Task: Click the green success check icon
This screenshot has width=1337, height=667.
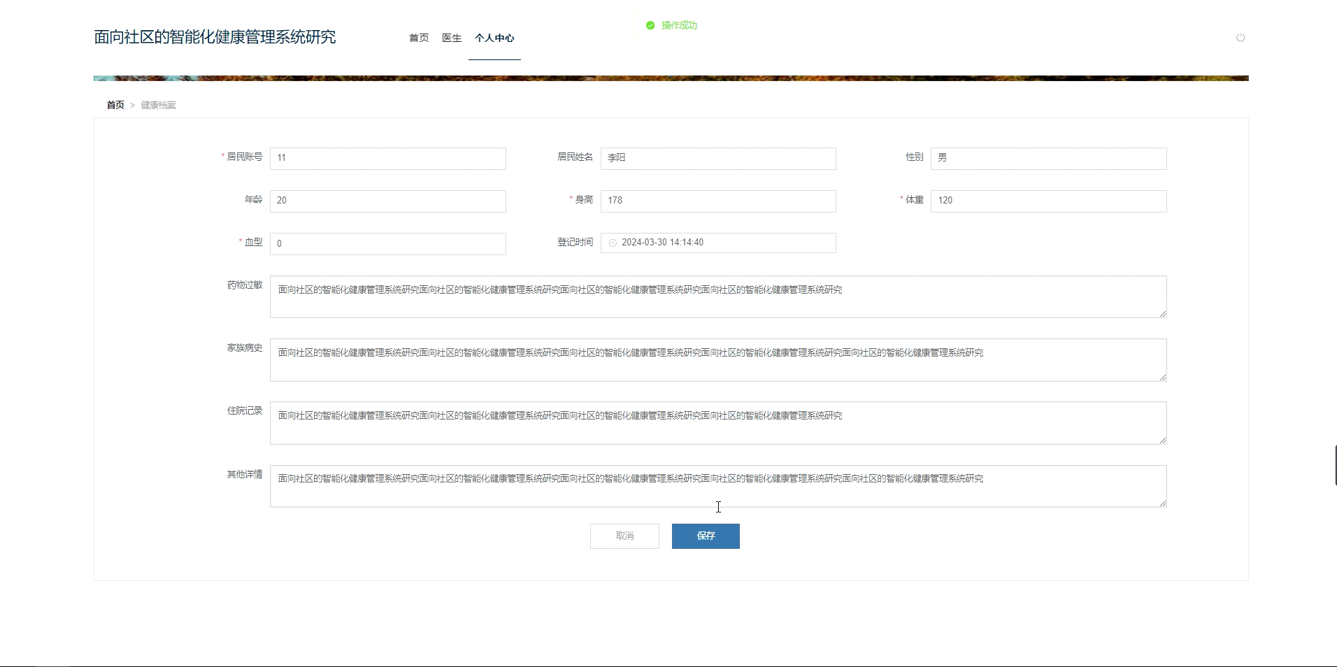Action: click(x=649, y=25)
